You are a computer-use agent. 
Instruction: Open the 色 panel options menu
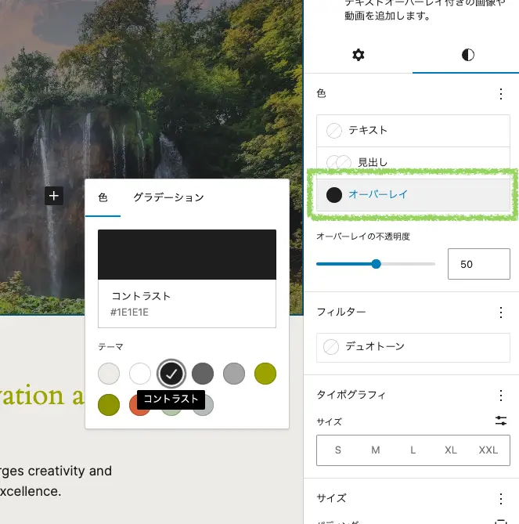501,94
